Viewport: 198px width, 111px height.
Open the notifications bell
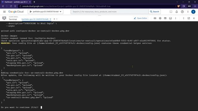[x=177, y=12]
